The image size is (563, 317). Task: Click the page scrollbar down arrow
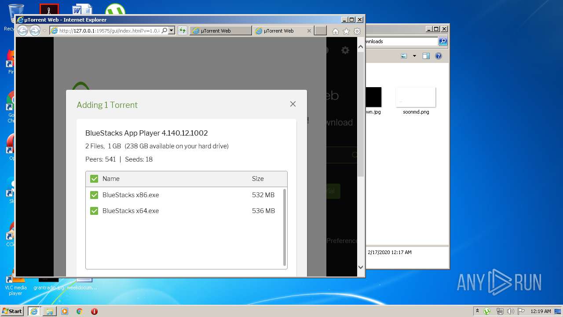[x=361, y=267]
